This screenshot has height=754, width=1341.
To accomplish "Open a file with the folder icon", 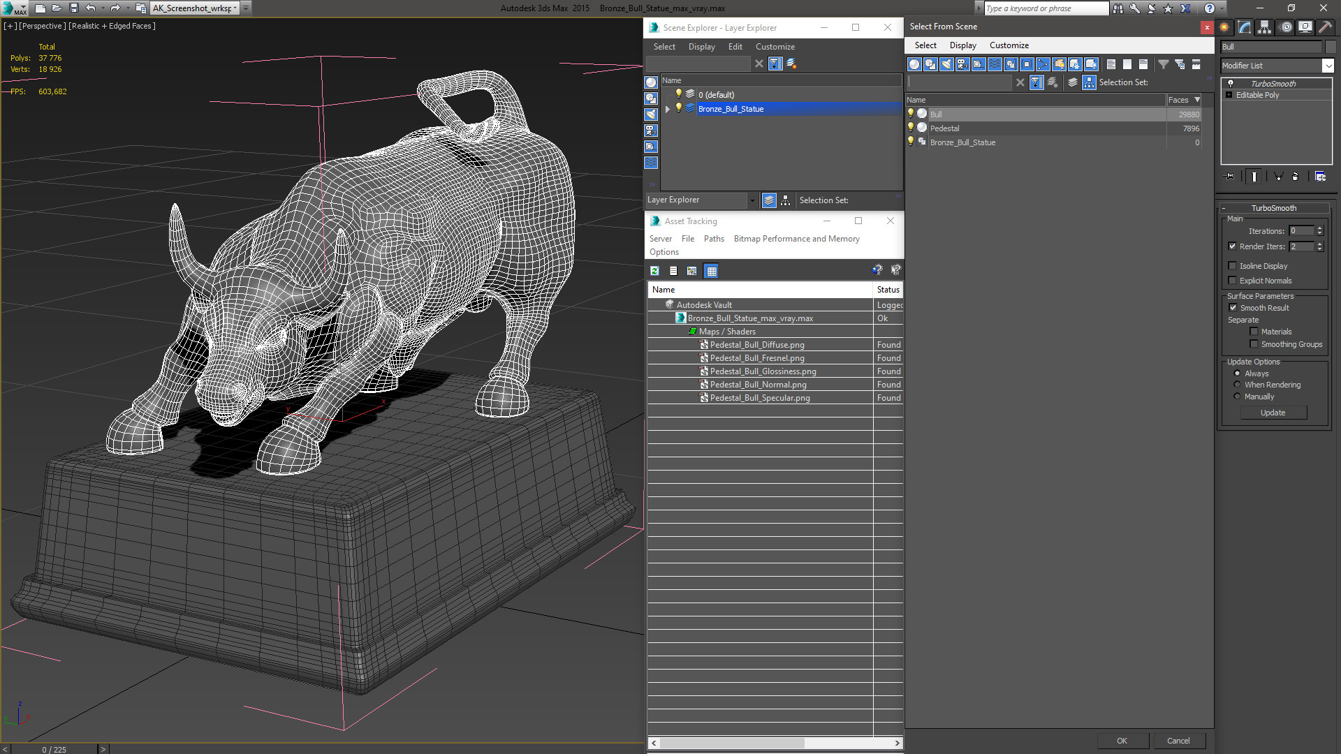I will 57,8.
